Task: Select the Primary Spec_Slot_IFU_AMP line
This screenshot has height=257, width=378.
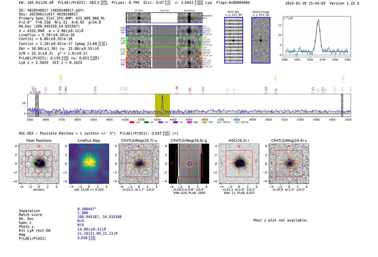Action: coord(62,18)
